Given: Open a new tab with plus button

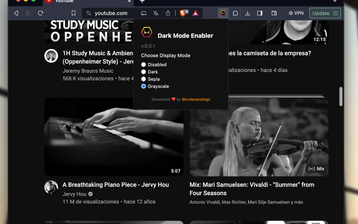Looking at the screenshot, I should click(142, 1).
